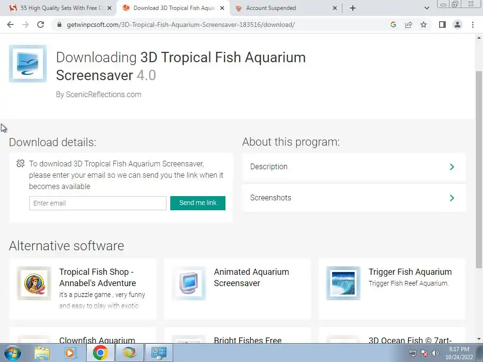This screenshot has height=362, width=483.
Task: Click Tropical Fish Shop game icon
Action: (x=34, y=283)
